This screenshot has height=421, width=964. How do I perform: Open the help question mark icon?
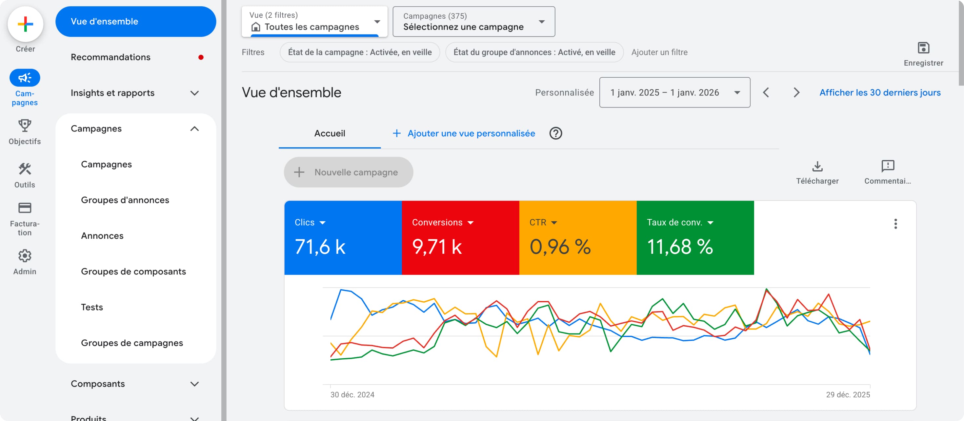(x=556, y=133)
